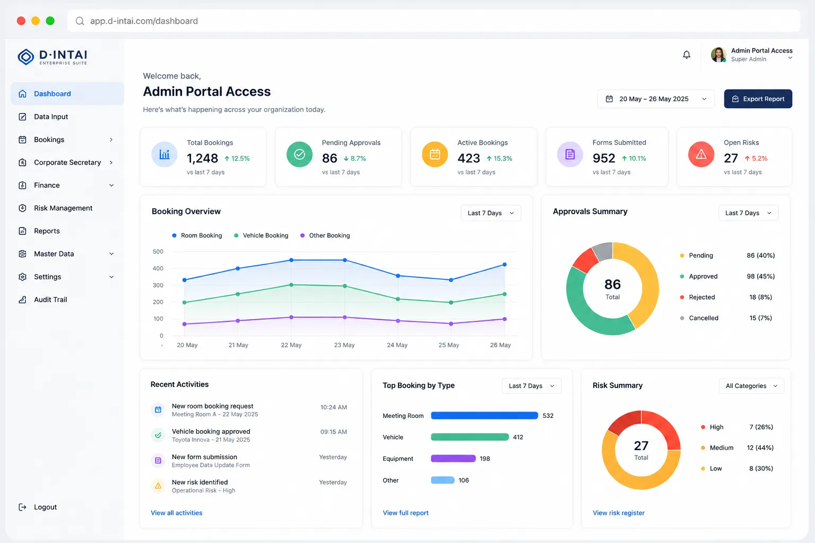Click the Risk Summary donut chart total

coord(641,450)
